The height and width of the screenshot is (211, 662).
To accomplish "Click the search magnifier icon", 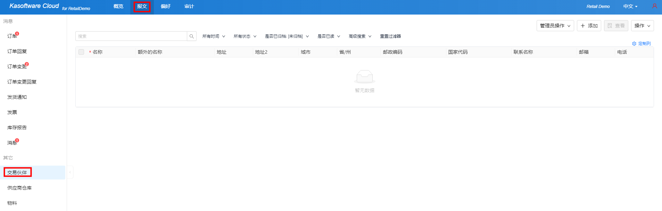I will pos(191,36).
